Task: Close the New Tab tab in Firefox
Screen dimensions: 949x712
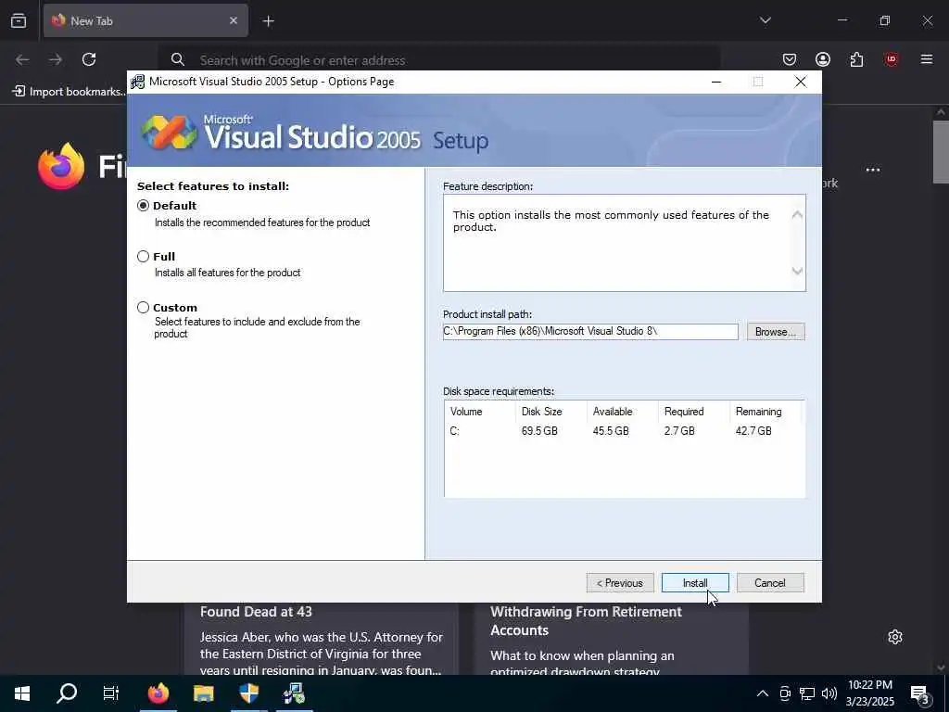Action: 233,20
